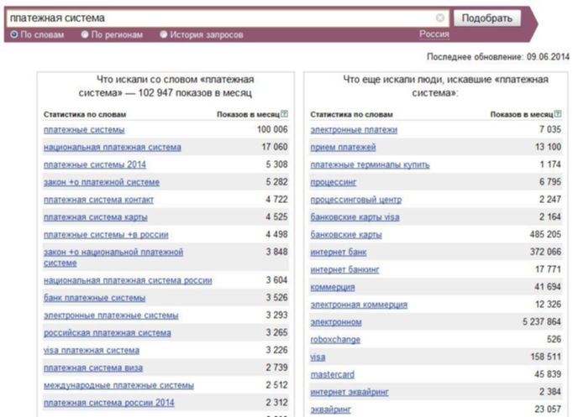This screenshot has width=578, height=417.
Task: Click the 'Подобрать' button
Action: [487, 18]
